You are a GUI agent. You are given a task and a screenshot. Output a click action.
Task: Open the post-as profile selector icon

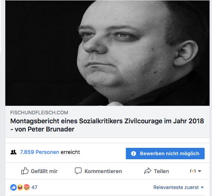click(x=193, y=171)
